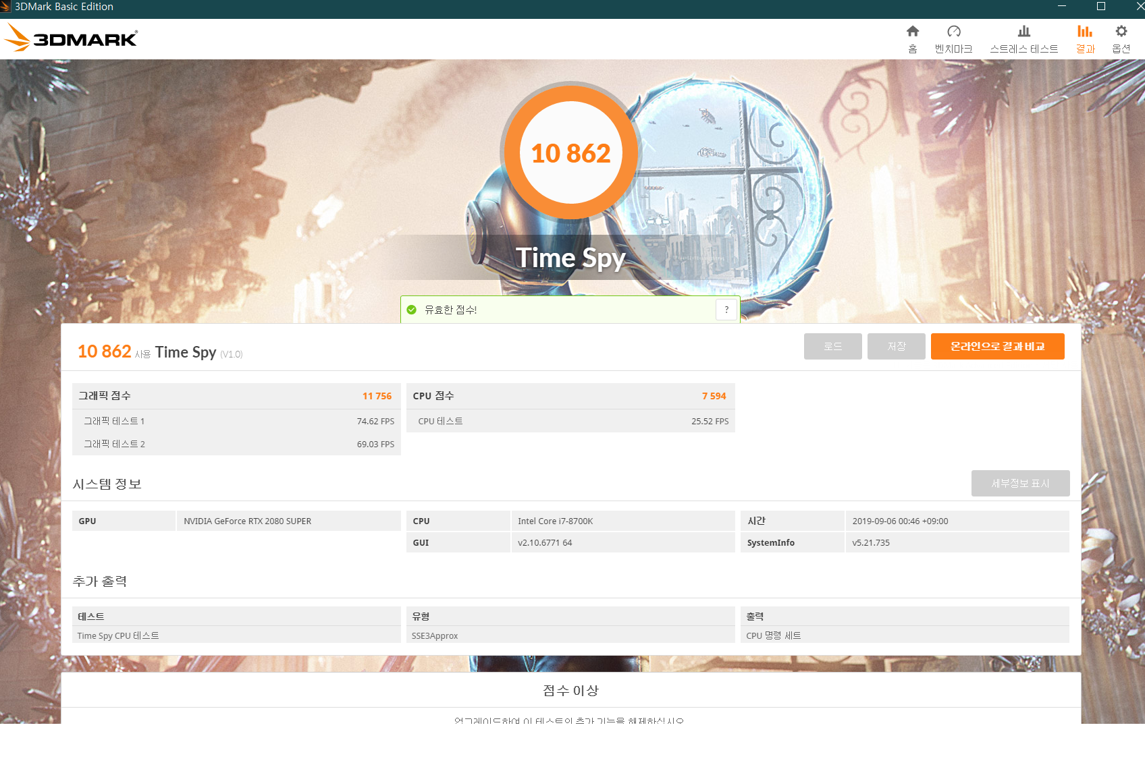Click the Home icon in navigation
1145x769 pixels.
[912, 32]
